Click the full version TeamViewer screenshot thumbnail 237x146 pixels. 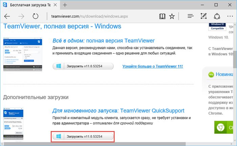(23, 54)
